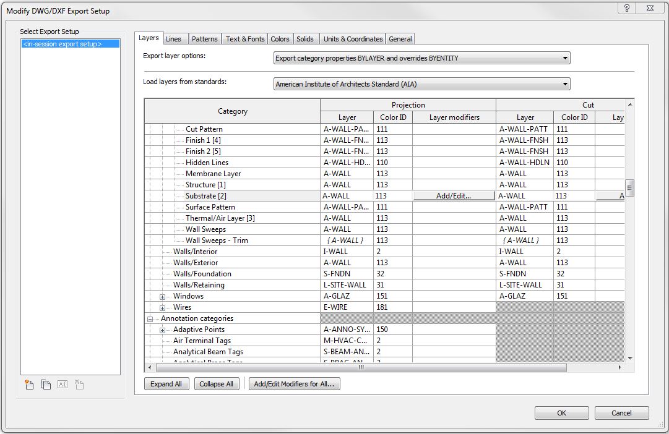The image size is (669, 434).
Task: Expand the Adaptive Points tree node
Action: coord(163,330)
